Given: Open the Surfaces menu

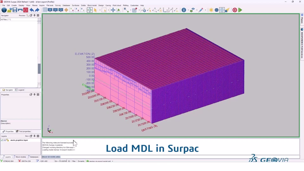Looking at the screenshot, I should coord(75,5).
